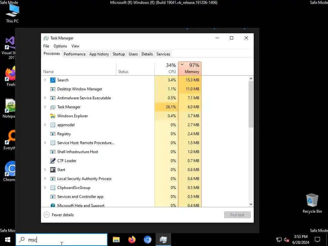The width and height of the screenshot is (328, 246).
Task: Click the Task Manager taskbar icon
Action: point(163,240)
